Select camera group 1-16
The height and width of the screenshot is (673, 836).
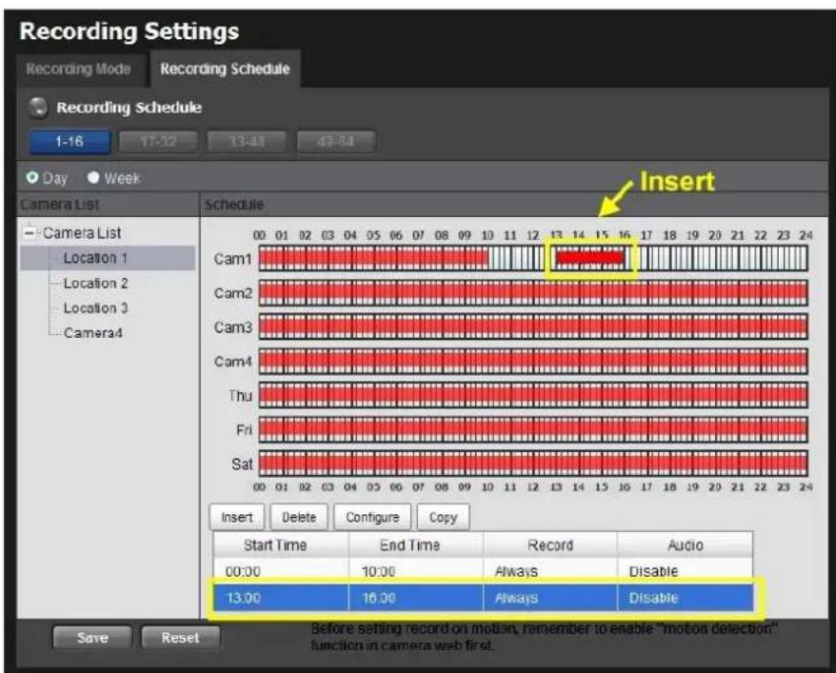pos(70,142)
